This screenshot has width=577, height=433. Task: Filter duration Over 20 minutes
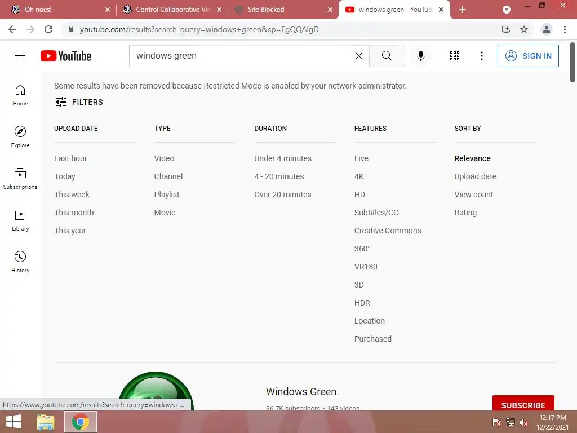pyautogui.click(x=283, y=195)
